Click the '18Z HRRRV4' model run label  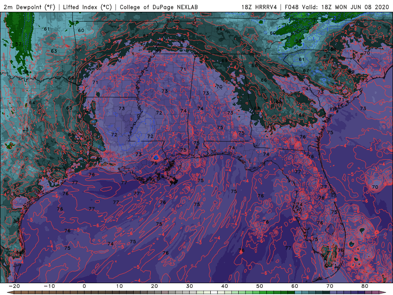[259, 7]
